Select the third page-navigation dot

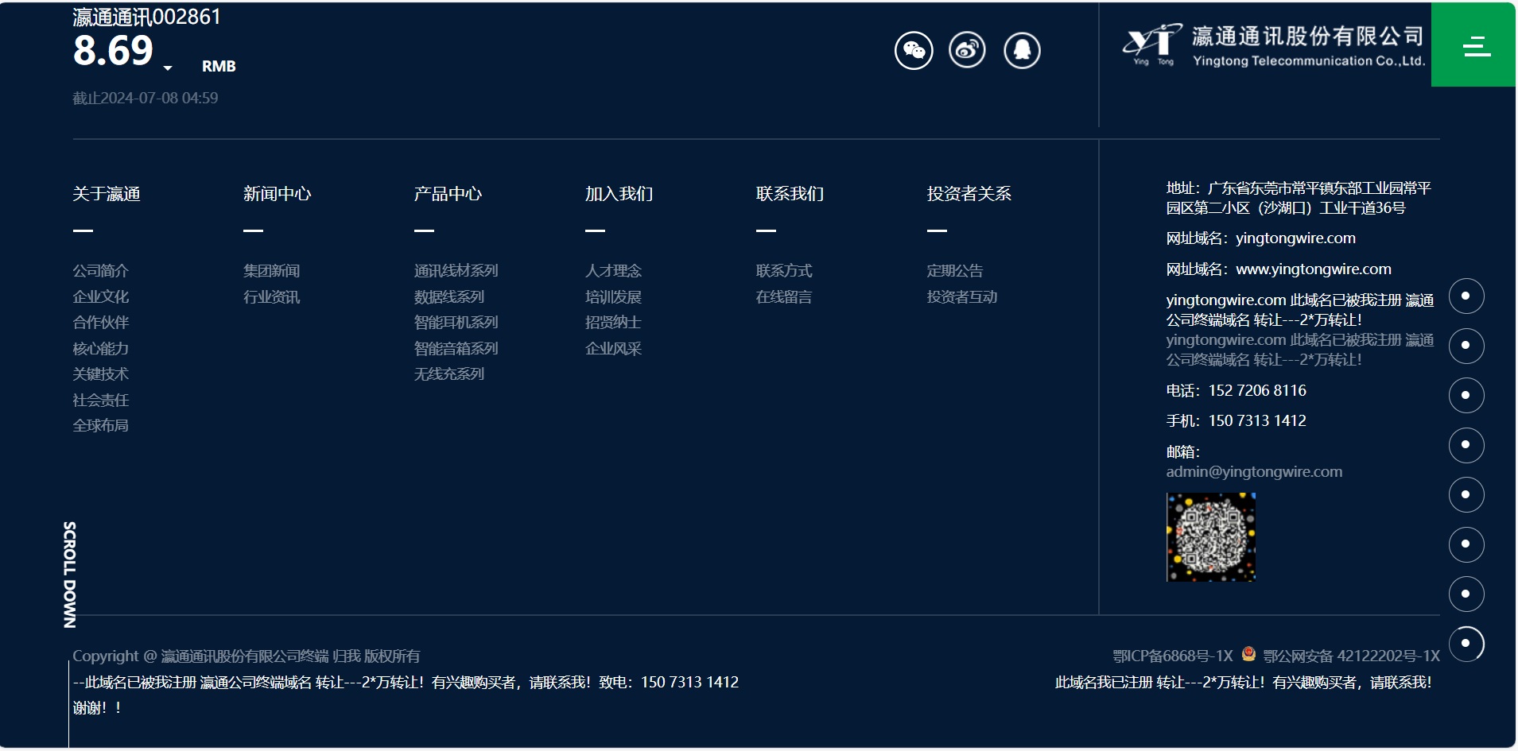tap(1466, 396)
